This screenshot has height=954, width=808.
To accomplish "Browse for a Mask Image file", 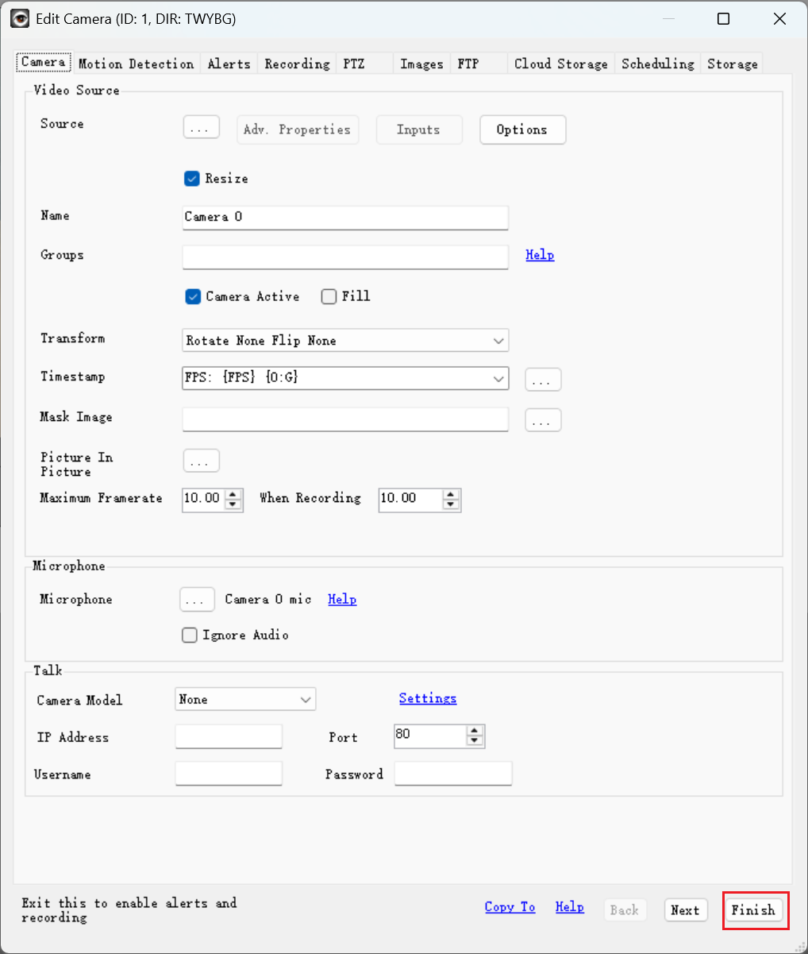I will (543, 419).
